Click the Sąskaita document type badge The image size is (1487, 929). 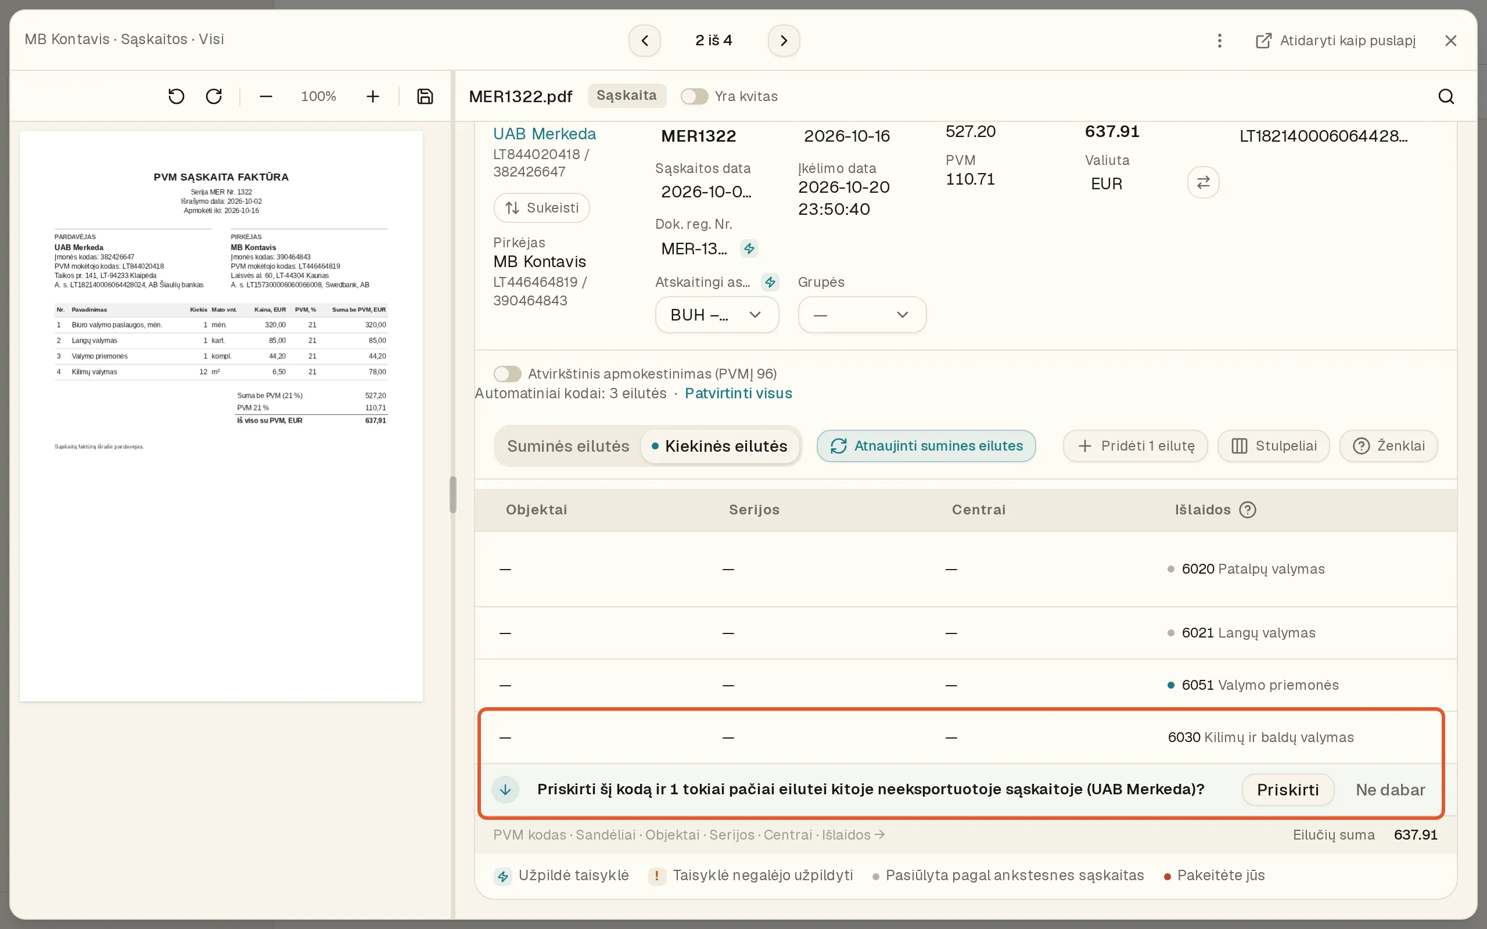(x=627, y=96)
